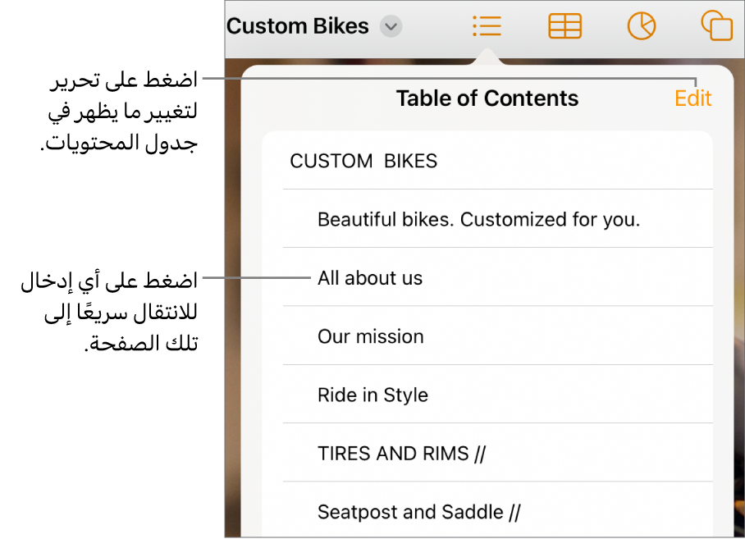Tap the popover pointer arrow below list icon
Viewport: 745px width, 539px height.
pos(487,57)
